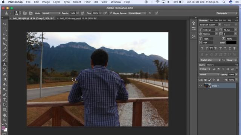Viewport: 241px width, 135px height.
Task: Switch to the History tab
Action: click(x=210, y=65)
